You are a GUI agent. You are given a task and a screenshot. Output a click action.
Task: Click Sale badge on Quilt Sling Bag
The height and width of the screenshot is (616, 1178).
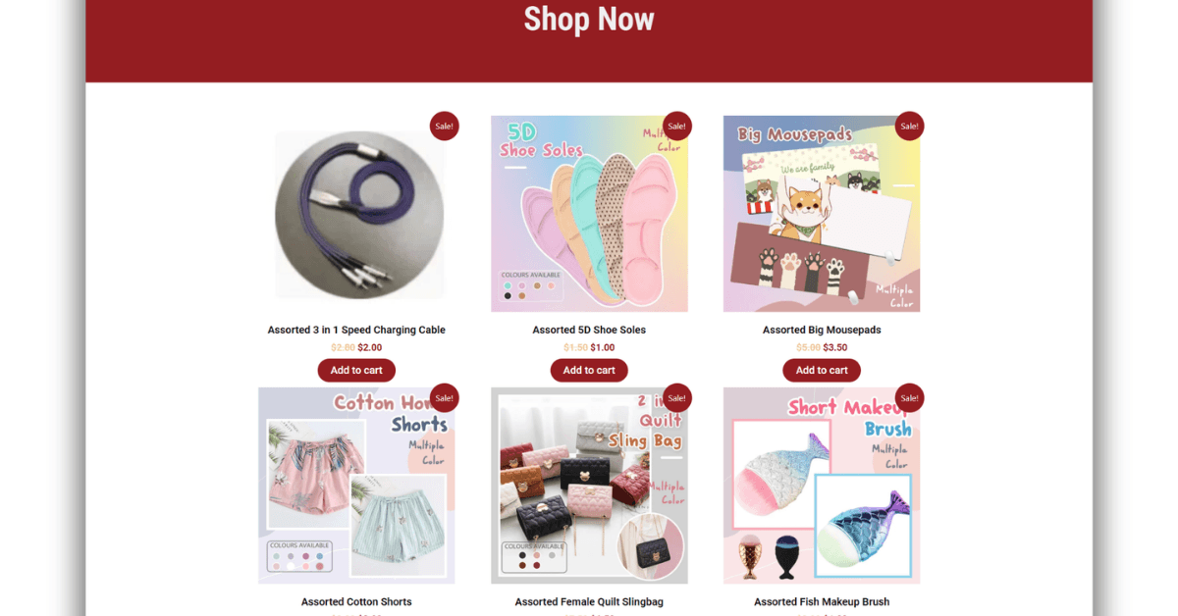pyautogui.click(x=677, y=397)
